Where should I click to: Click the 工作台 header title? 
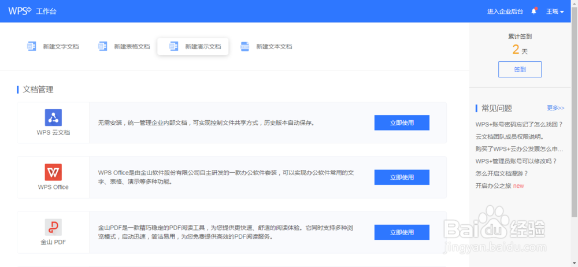tap(46, 12)
